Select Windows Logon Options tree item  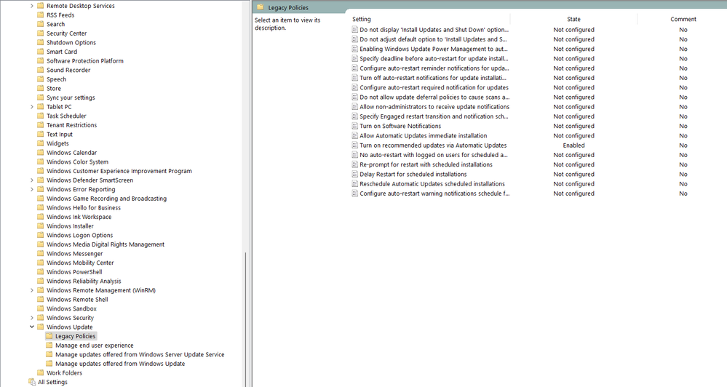click(79, 236)
